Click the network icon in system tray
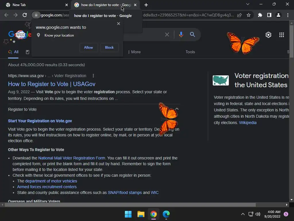The image size is (294, 221). click(251, 214)
